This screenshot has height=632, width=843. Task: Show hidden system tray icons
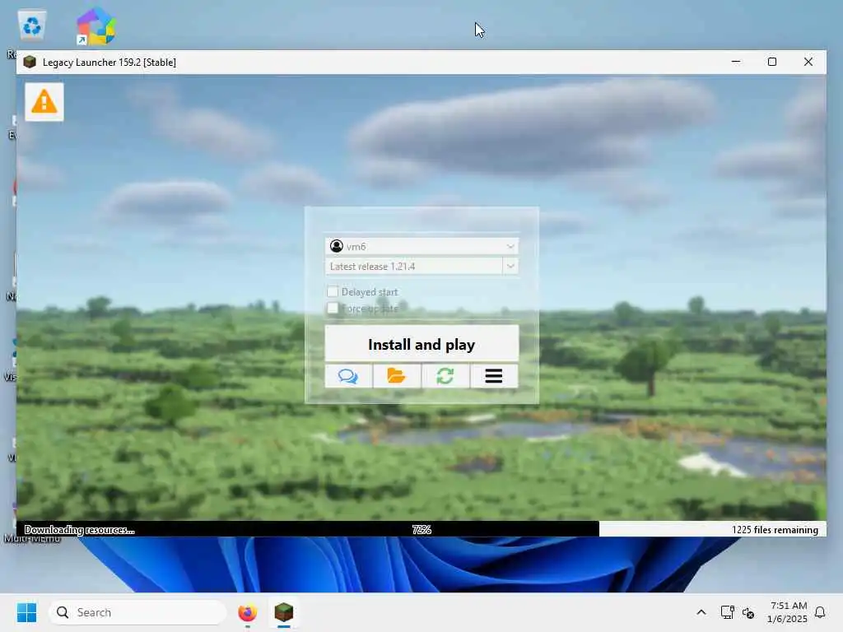[x=701, y=612]
